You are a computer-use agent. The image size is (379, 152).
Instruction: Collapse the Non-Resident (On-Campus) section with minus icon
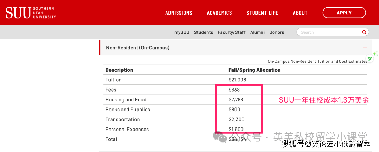click(365, 48)
